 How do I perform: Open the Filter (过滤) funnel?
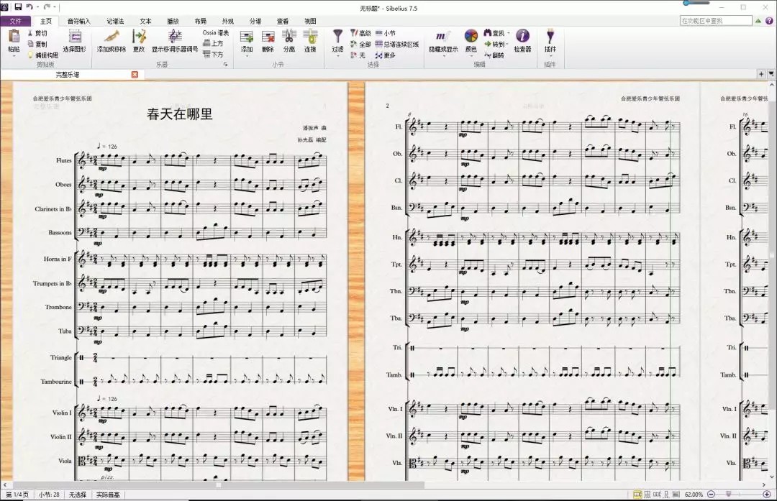point(337,36)
